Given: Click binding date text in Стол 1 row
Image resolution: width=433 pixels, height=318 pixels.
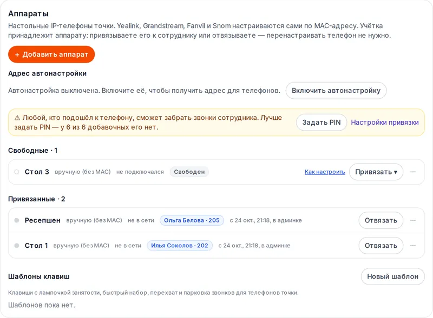Looking at the screenshot, I should (254, 246).
